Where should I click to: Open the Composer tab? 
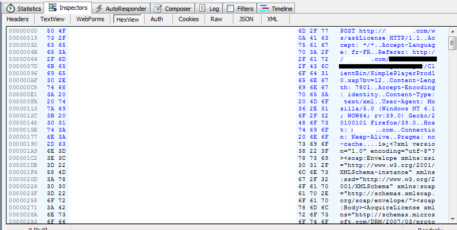pos(172,9)
